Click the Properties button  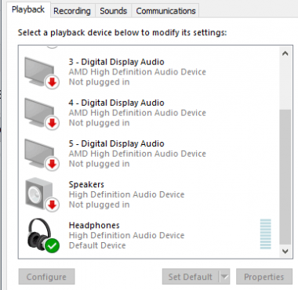click(264, 277)
